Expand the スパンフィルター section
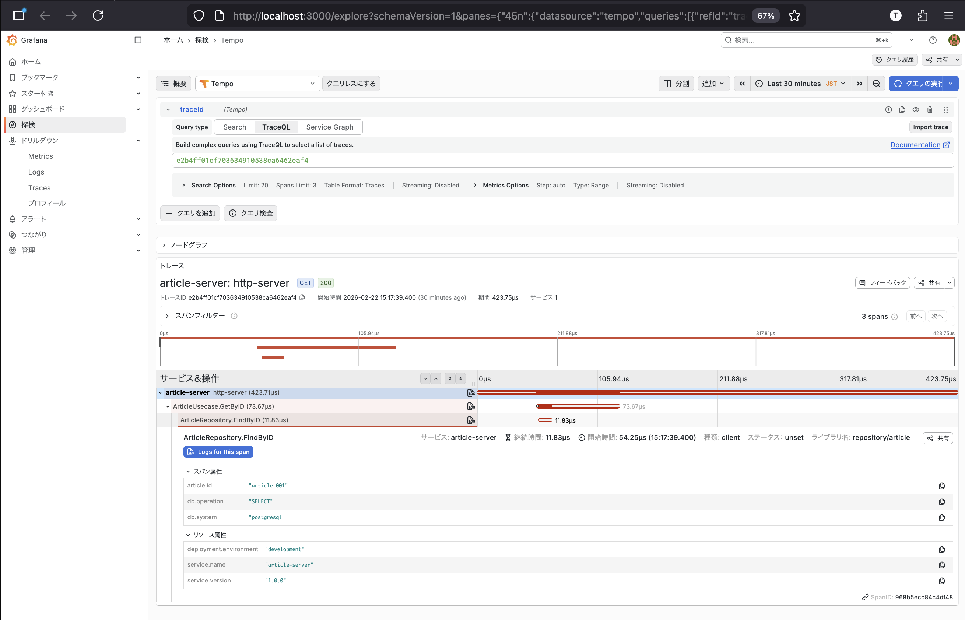Viewport: 965px width, 620px height. coord(199,316)
